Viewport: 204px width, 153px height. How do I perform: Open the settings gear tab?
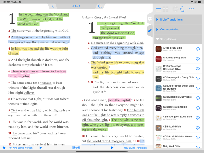pos(150,19)
